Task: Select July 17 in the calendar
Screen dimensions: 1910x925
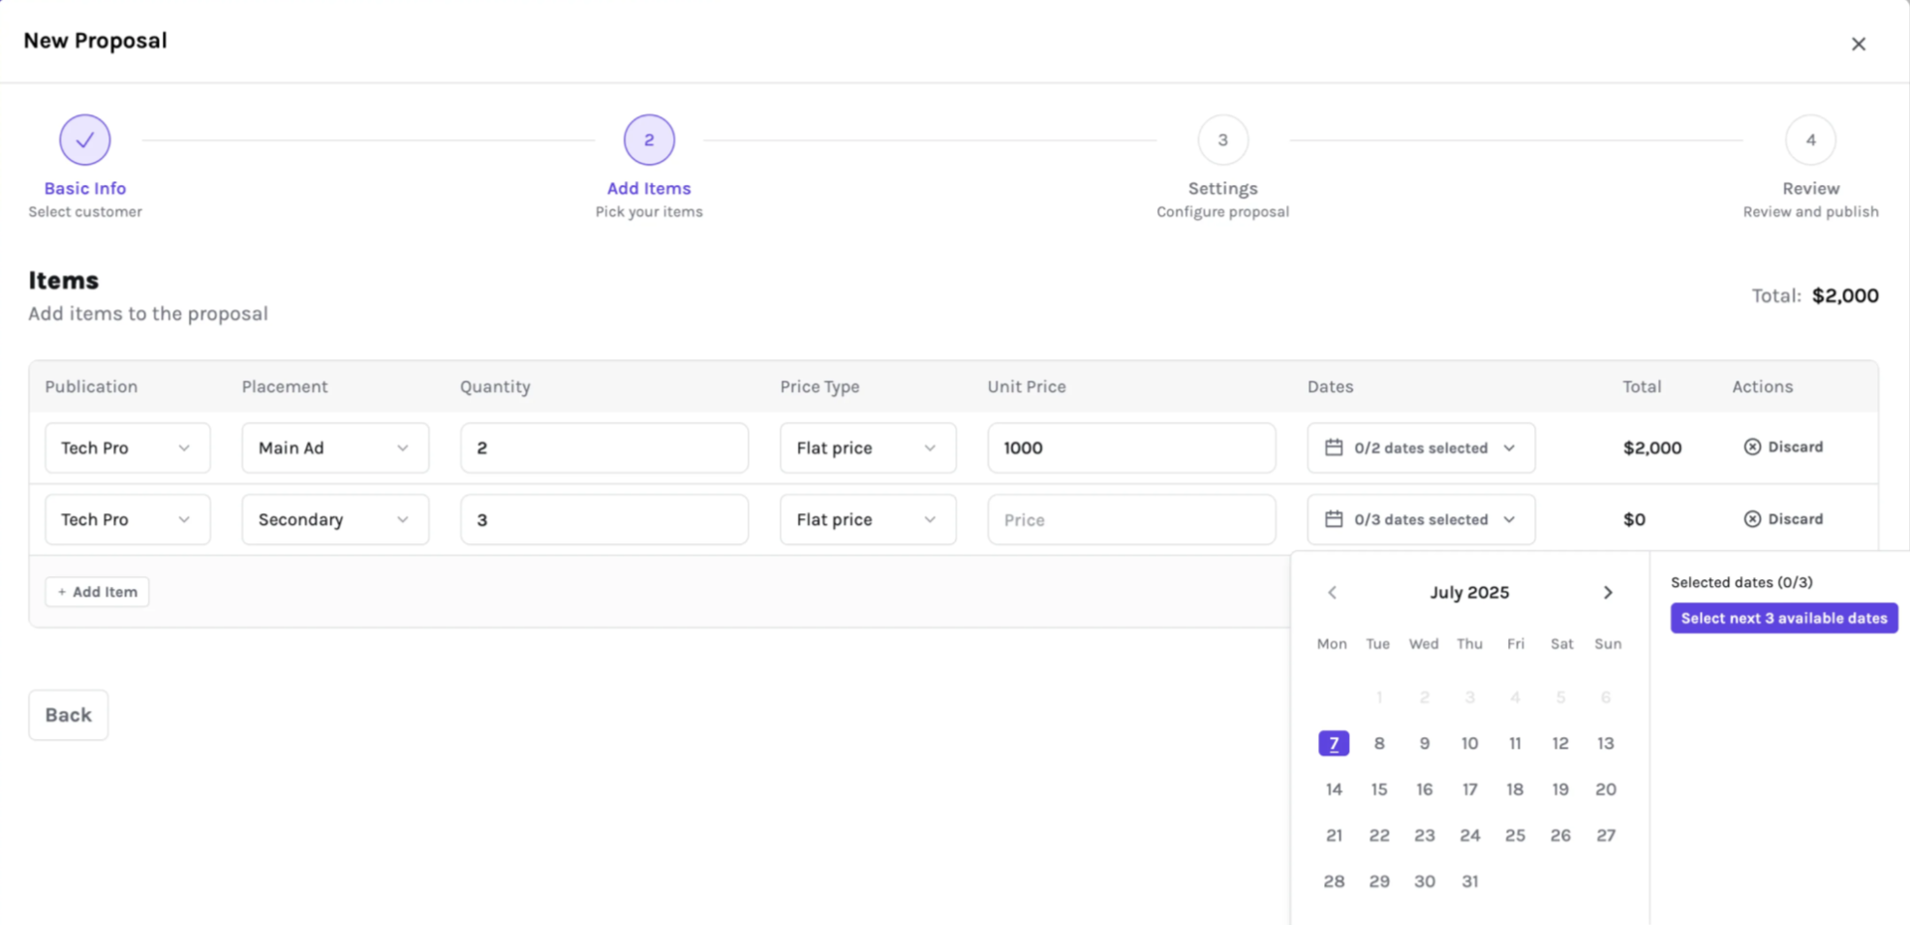Action: 1469,789
